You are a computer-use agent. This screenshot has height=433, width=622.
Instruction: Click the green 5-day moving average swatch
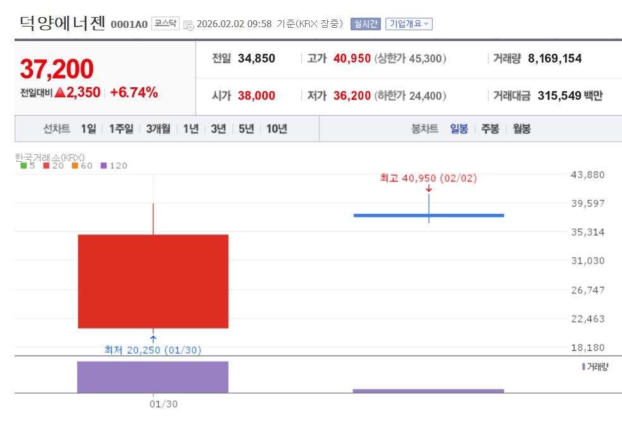tap(24, 166)
